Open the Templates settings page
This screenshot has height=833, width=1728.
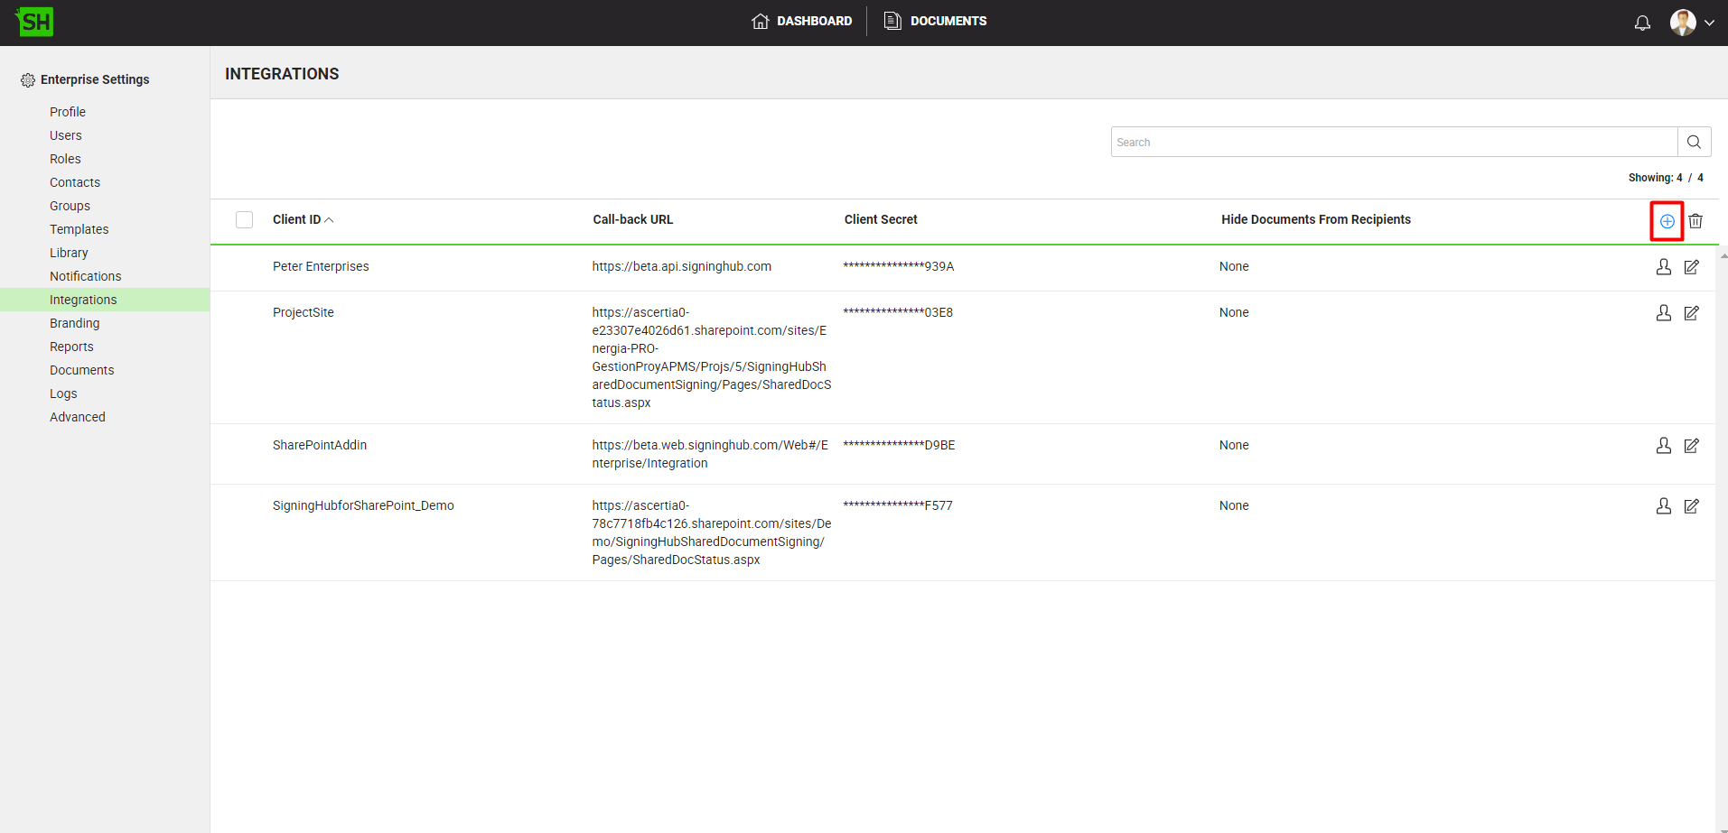79,229
